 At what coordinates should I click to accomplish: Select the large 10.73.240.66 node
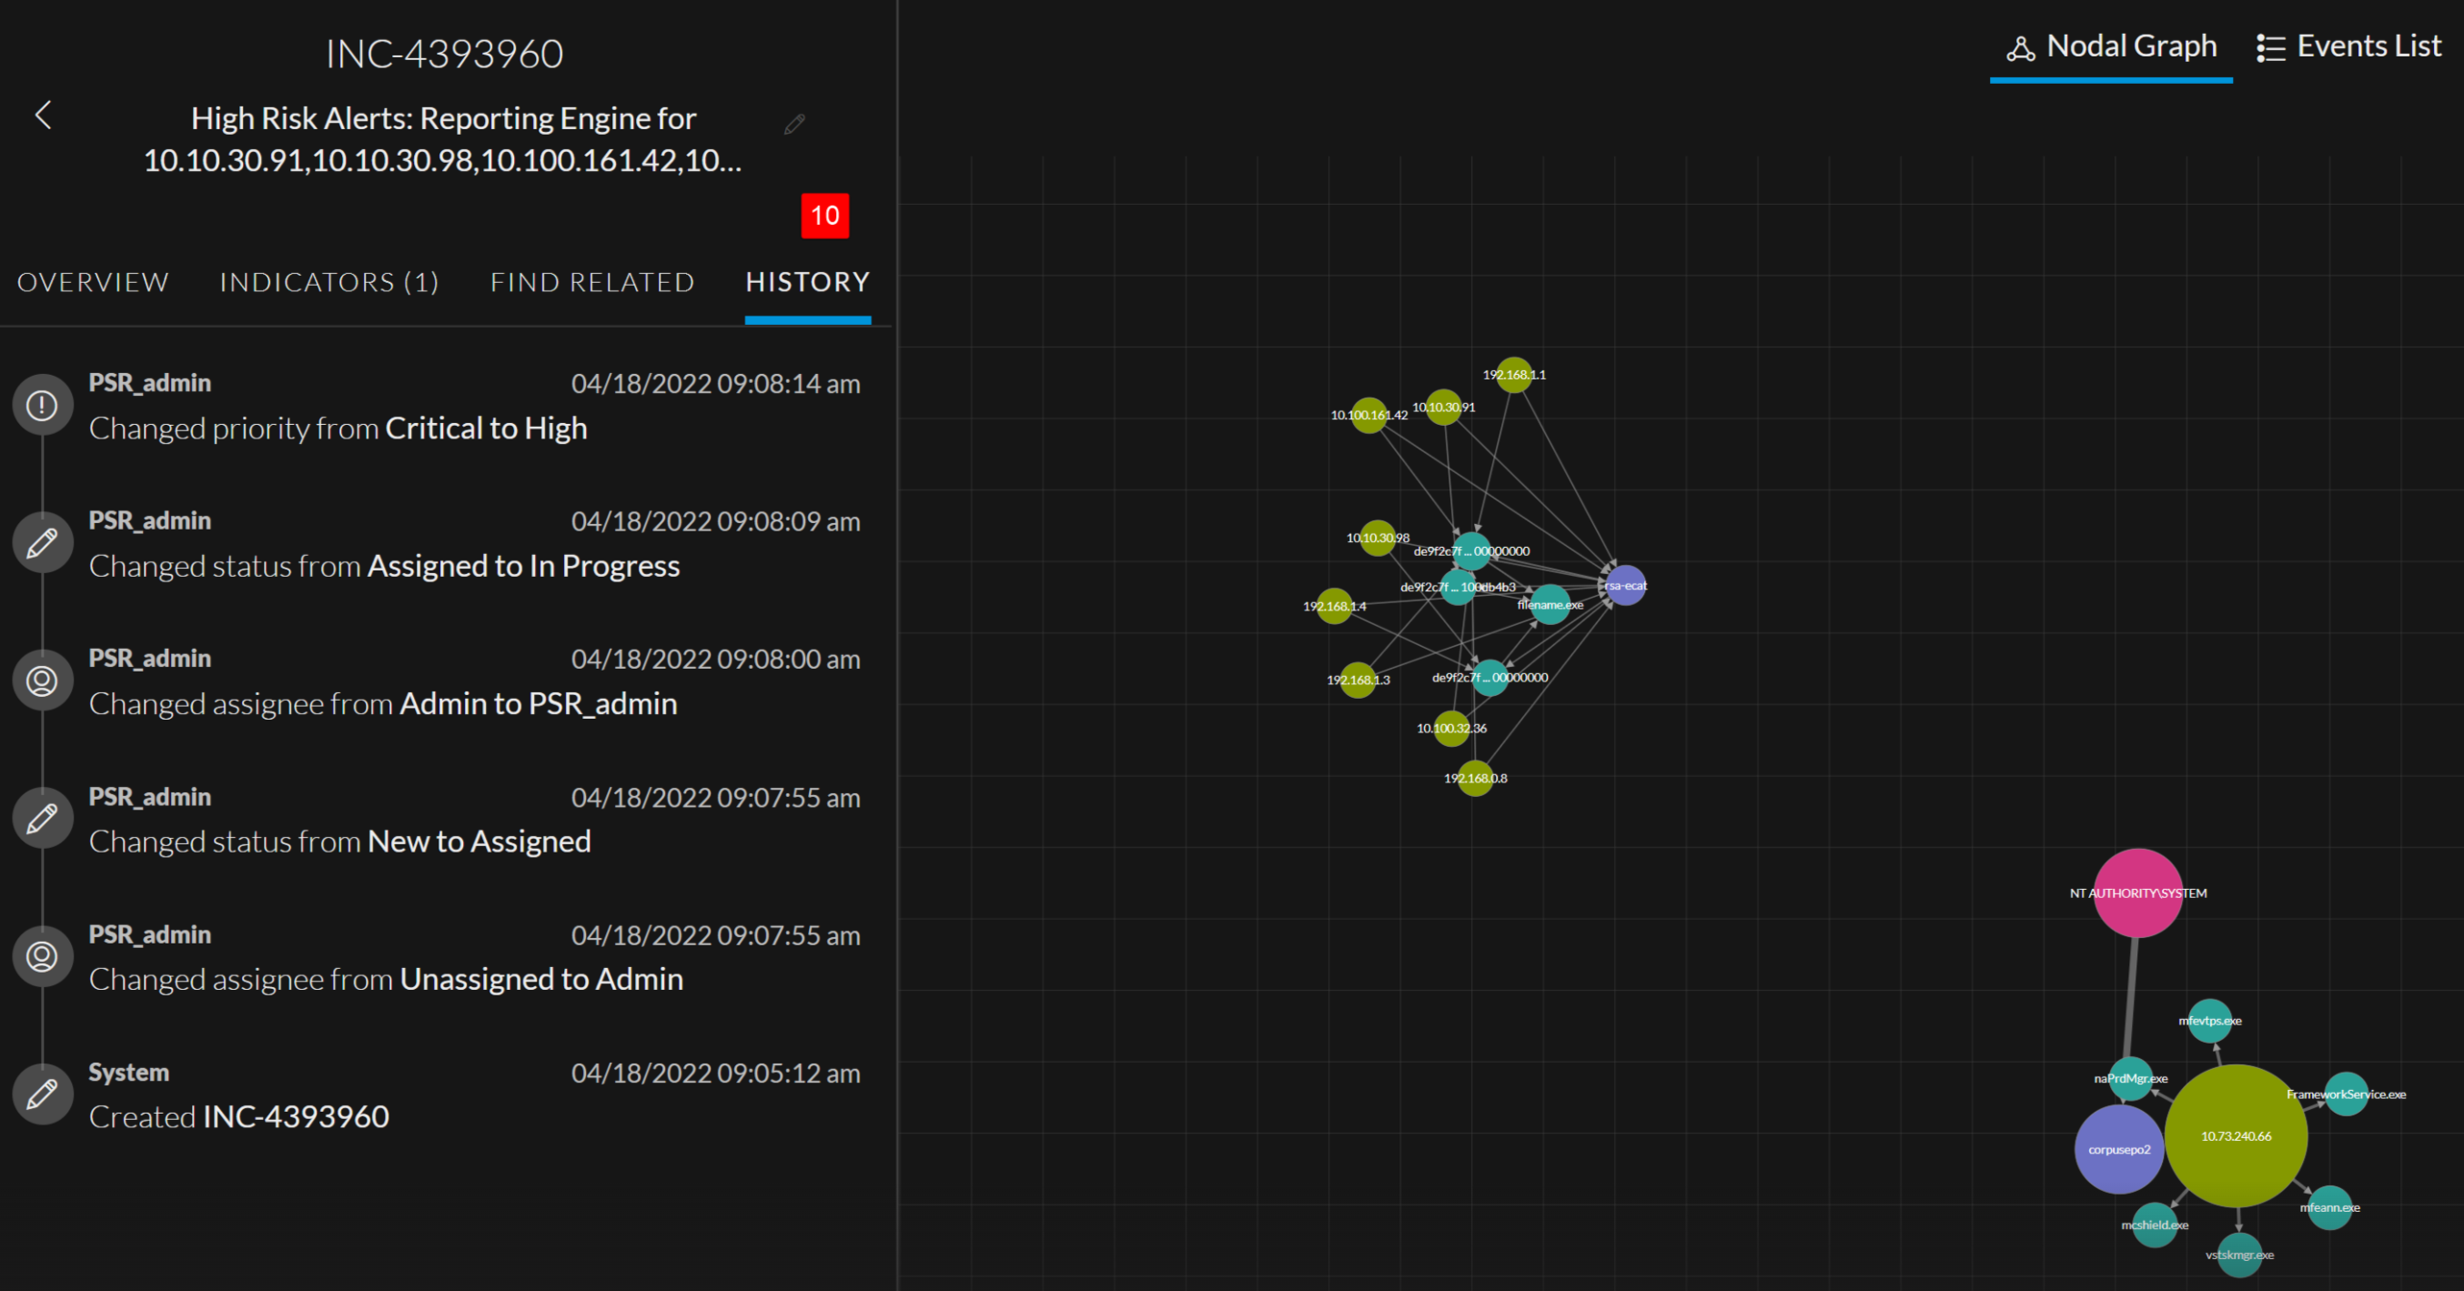[x=2236, y=1136]
